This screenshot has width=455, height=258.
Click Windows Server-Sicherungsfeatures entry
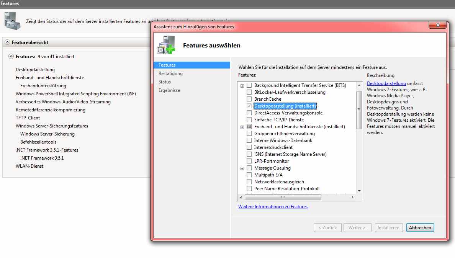coord(52,126)
